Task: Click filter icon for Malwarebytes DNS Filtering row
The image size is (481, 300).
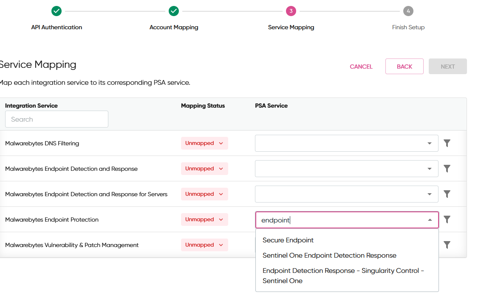Action: [447, 143]
